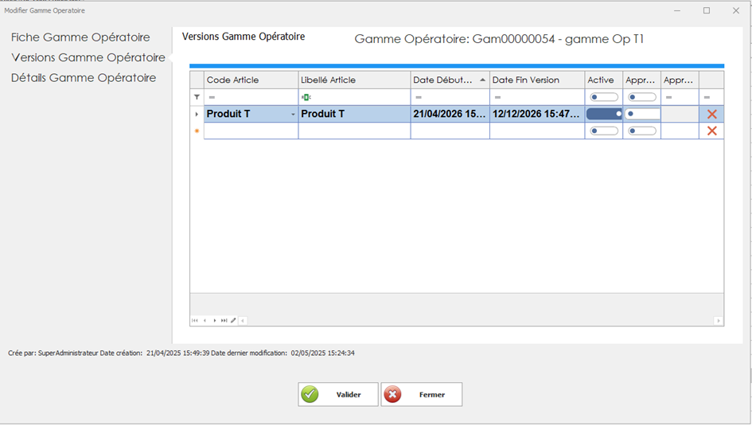752x426 pixels.
Task: Delete the Produit T version row
Action: 711,114
